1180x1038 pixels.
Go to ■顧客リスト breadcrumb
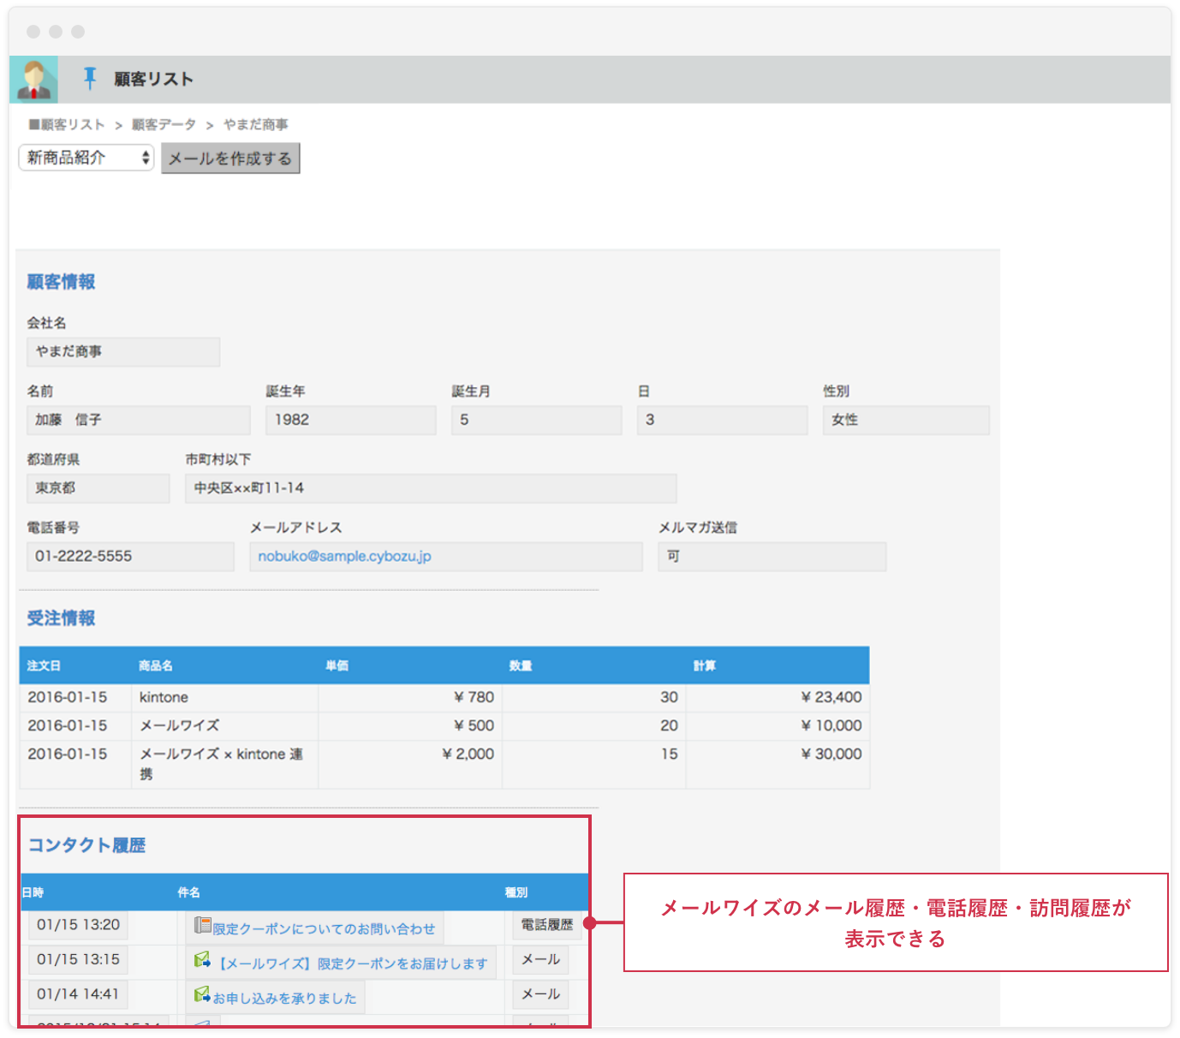click(67, 125)
